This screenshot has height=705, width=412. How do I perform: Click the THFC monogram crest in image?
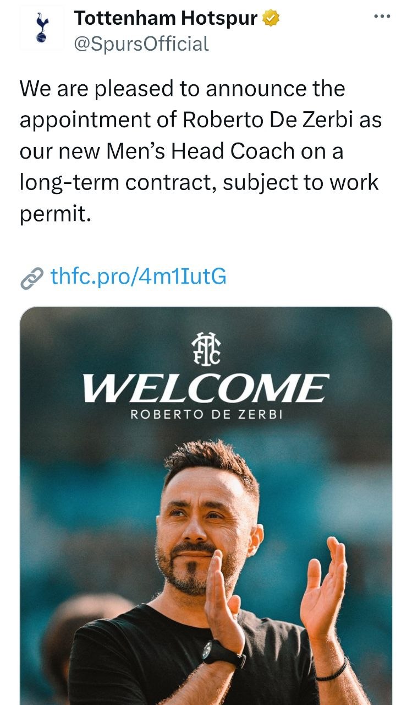click(206, 349)
